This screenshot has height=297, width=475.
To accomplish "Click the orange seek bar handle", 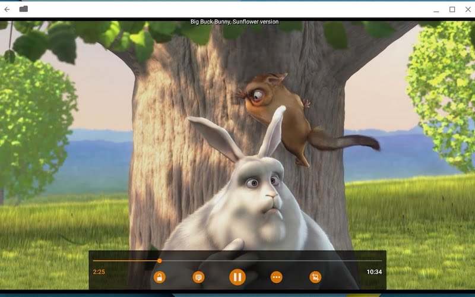I will (159, 260).
